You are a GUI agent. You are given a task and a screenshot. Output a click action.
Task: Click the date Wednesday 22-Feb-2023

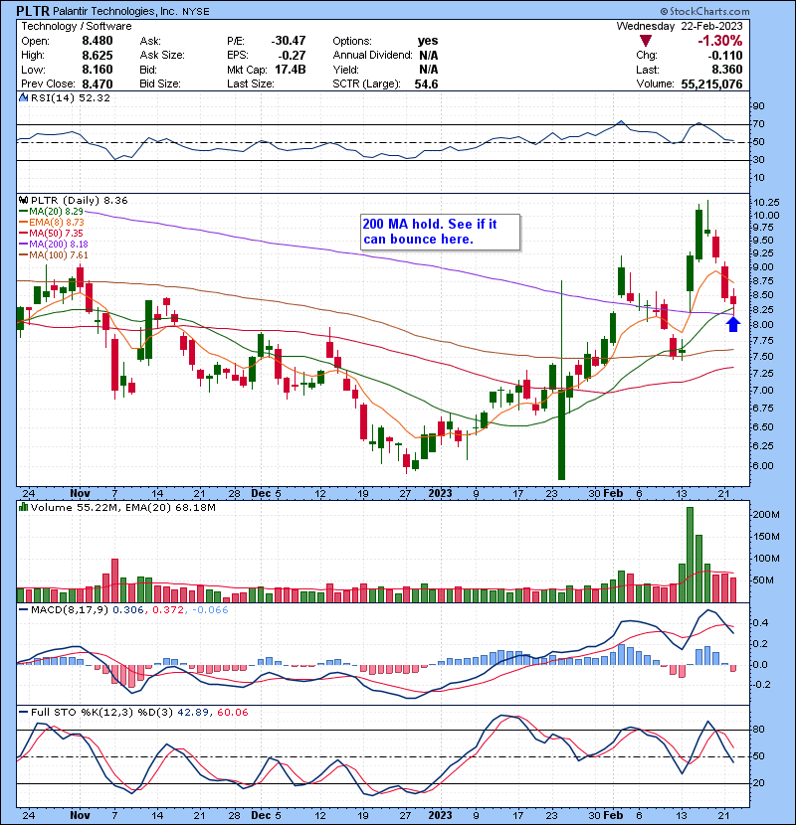point(680,26)
